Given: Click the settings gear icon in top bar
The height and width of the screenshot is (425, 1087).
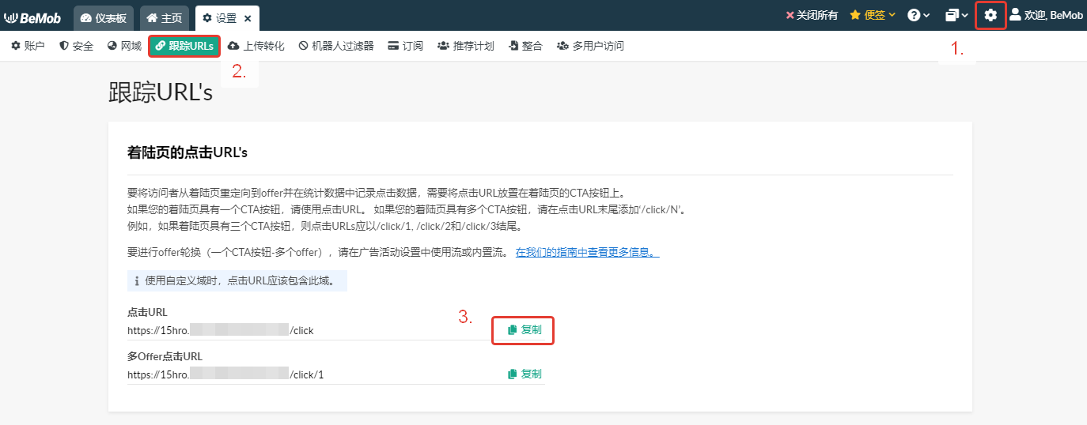Looking at the screenshot, I should click(990, 15).
